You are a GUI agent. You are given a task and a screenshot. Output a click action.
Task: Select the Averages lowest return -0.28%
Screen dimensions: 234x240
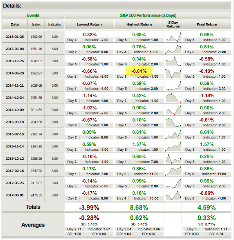[x=89, y=218]
